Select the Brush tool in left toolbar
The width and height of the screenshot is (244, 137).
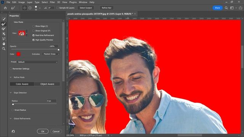[x=4, y=29]
